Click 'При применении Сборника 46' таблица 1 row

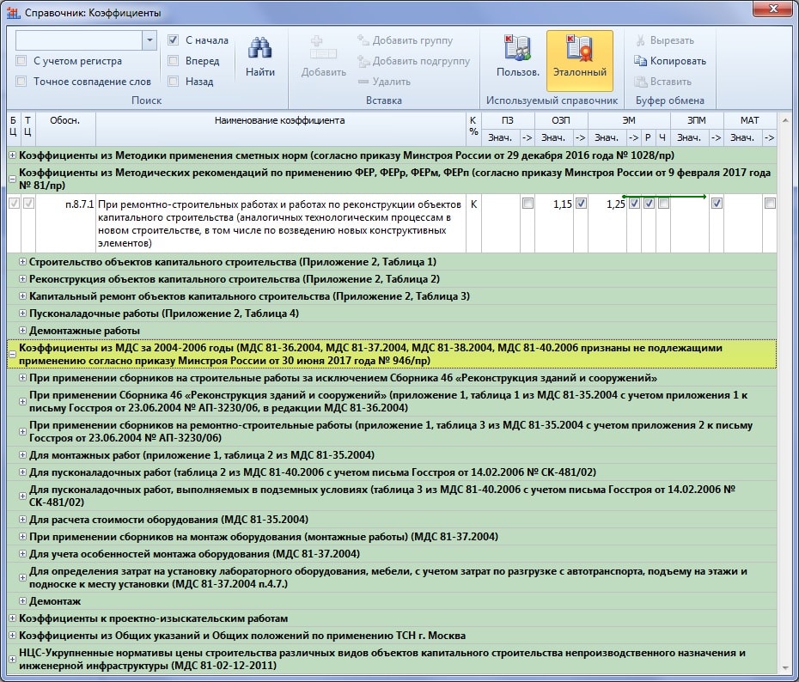tap(392, 401)
